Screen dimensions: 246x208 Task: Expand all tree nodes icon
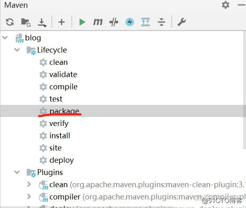pos(146,22)
